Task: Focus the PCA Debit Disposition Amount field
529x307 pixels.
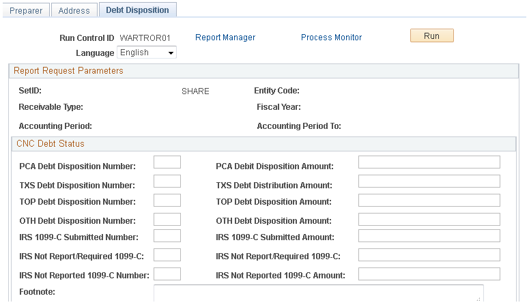Action: [429, 162]
